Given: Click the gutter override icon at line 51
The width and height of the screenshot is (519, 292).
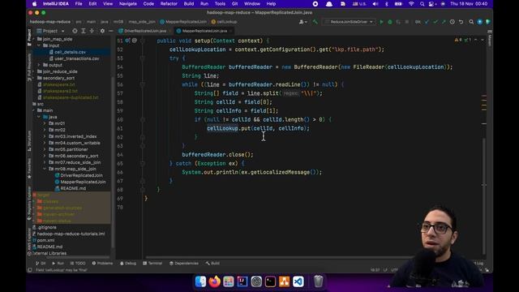Looking at the screenshot, I should [x=128, y=41].
